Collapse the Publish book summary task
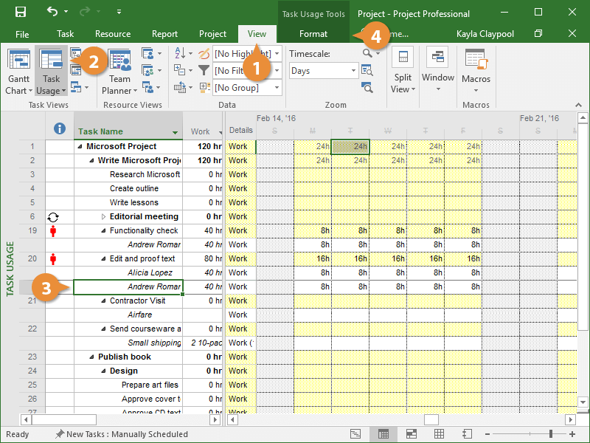Image resolution: width=590 pixels, height=443 pixels. [91, 357]
